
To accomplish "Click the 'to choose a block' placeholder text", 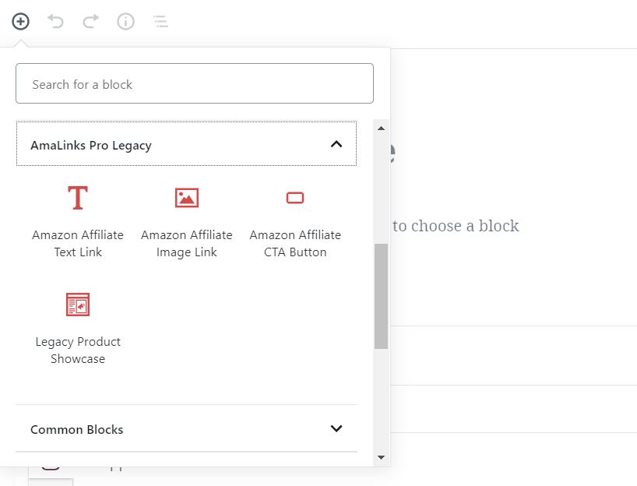I will (x=456, y=226).
